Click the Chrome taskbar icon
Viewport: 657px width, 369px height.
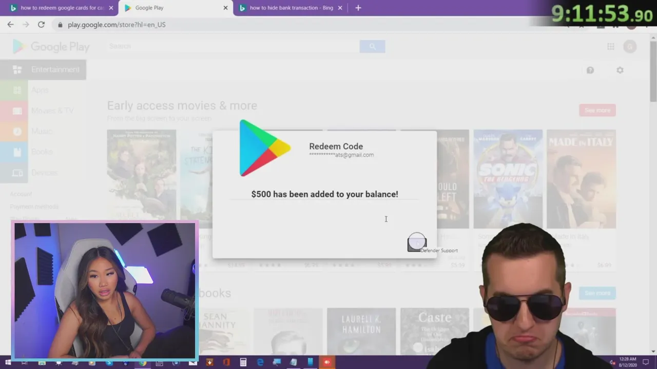tap(143, 362)
